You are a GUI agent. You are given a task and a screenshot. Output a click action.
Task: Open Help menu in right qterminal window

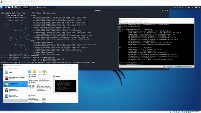tap(54, 13)
